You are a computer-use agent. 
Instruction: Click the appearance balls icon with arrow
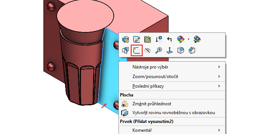coord(197,39)
